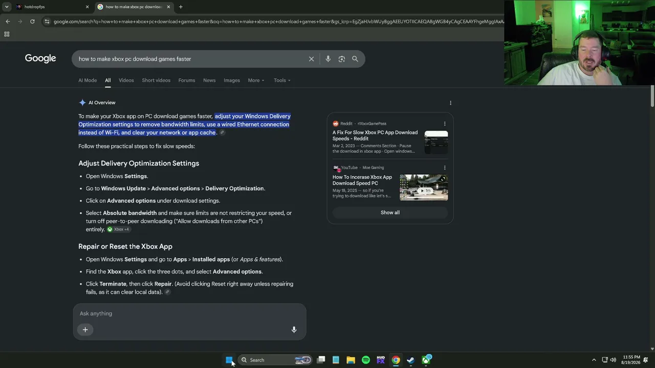Expand the Chrome tab search dropdown
Image resolution: width=655 pixels, height=368 pixels.
(7, 7)
